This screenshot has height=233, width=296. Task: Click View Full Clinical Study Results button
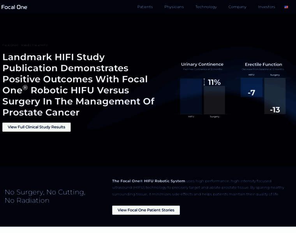coord(37,127)
